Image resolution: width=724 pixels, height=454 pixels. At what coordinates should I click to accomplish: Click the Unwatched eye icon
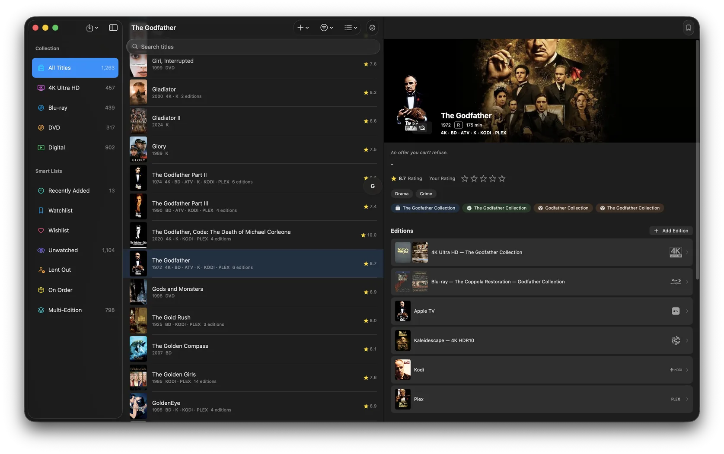[x=41, y=250]
